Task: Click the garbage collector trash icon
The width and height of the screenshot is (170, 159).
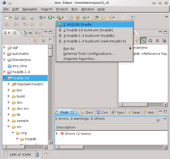Action: point(37,154)
